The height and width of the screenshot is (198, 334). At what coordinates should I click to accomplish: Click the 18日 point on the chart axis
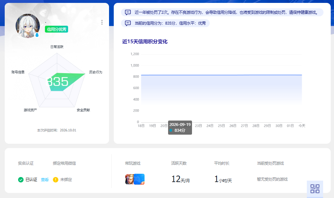141,126
